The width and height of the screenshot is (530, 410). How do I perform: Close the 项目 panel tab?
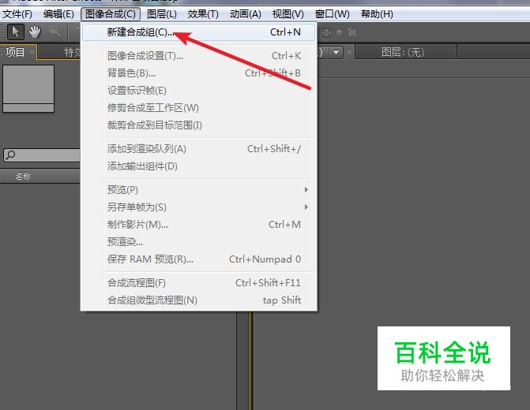click(x=32, y=51)
